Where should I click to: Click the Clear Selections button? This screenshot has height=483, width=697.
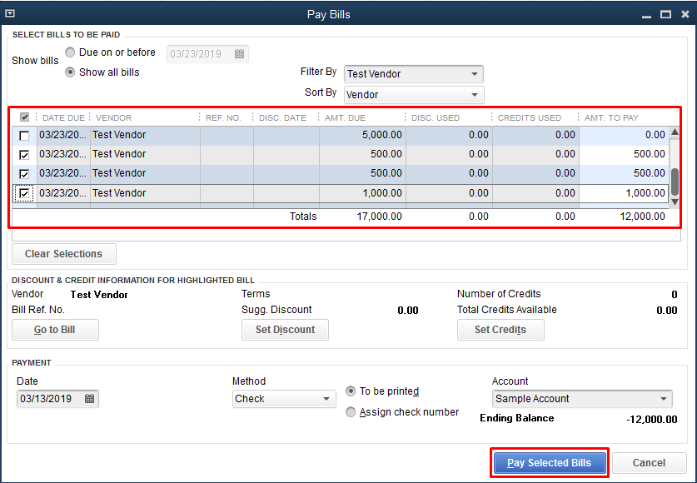coord(64,254)
